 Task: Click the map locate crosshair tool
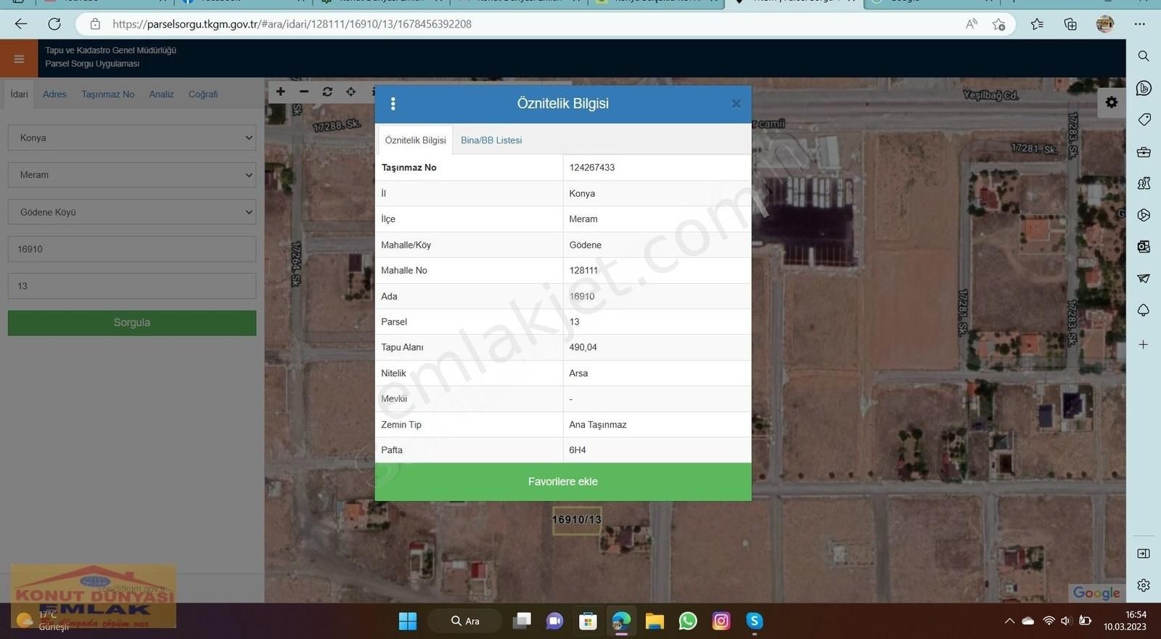(x=351, y=91)
